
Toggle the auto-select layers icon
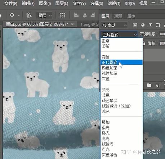coord(29,15)
